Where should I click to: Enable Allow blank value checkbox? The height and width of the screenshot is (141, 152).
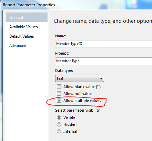[59, 87]
